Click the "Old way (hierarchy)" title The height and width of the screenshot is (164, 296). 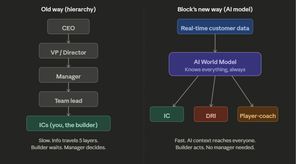tap(68, 9)
